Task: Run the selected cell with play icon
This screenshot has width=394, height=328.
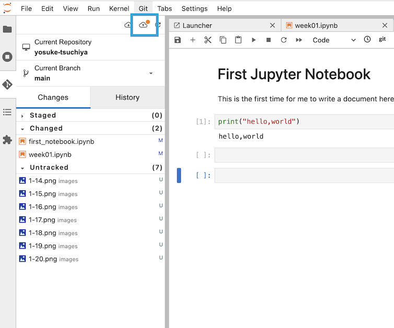Action: pos(253,40)
